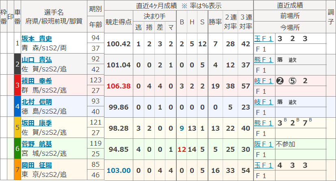Viewport: 336px width, 181px height.
Task: Click the 直近成績 header
Action: pyautogui.click(x=290, y=5)
